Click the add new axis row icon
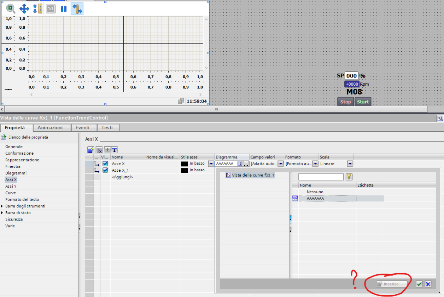Screen dimensions: 444x297 pyautogui.click(x=91, y=150)
